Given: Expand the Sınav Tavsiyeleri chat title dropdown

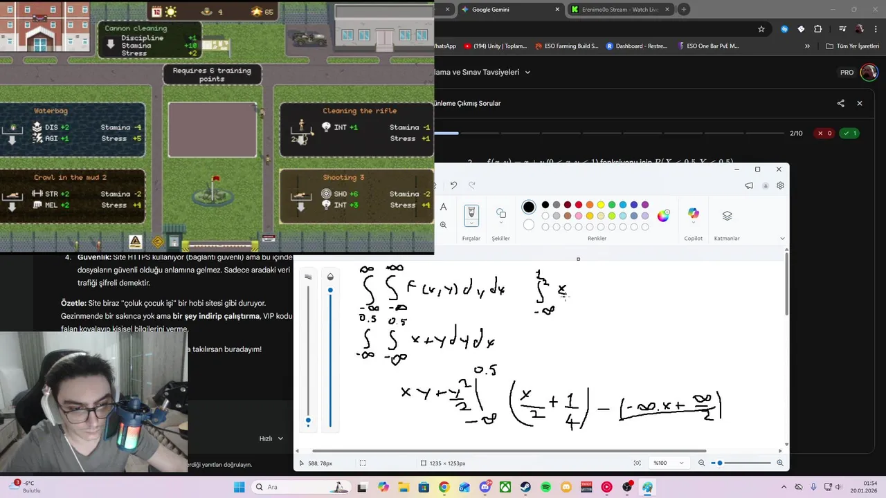Looking at the screenshot, I should (527, 72).
